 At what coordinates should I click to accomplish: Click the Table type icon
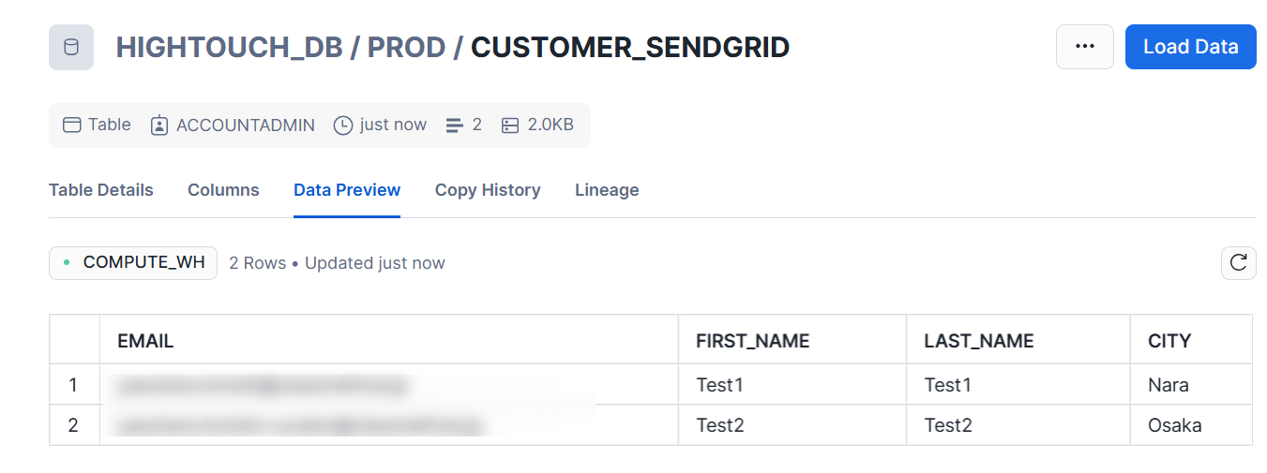point(71,125)
